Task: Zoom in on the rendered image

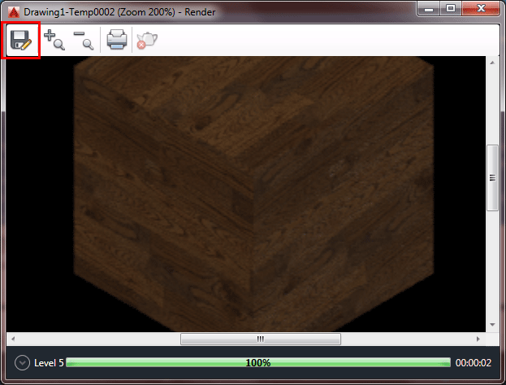Action: pyautogui.click(x=54, y=40)
